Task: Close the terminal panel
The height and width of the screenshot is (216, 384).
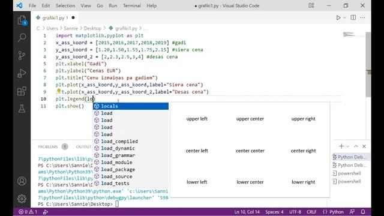Action: pos(364,146)
